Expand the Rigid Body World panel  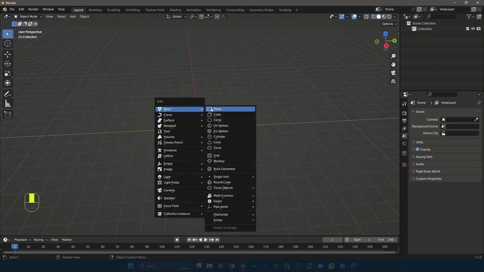point(428,172)
